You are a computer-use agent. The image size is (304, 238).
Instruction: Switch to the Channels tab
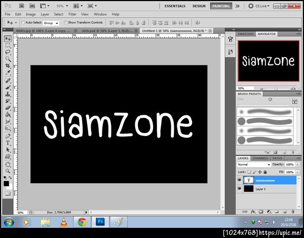[x=260, y=158]
